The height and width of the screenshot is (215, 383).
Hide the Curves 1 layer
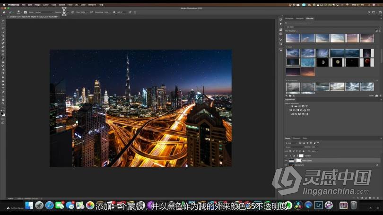pyautogui.click(x=286, y=156)
